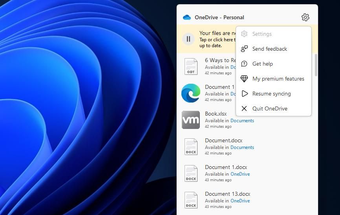Open Documents link under Book.xlsx
This screenshot has height=215, width=340.
pos(242,121)
